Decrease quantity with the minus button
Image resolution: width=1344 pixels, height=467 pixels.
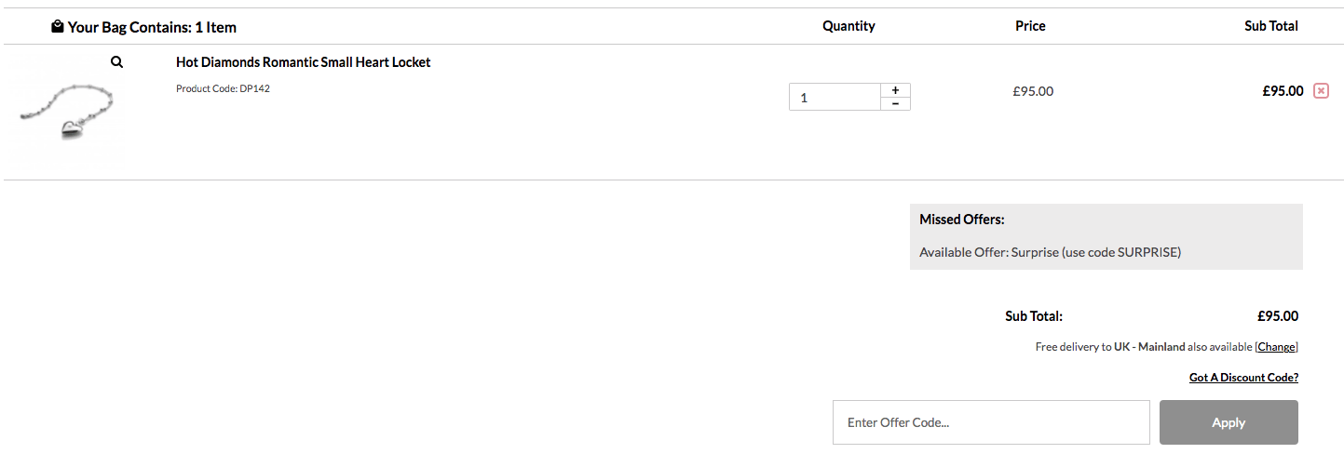[895, 103]
